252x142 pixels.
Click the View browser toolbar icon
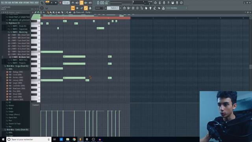point(141,8)
